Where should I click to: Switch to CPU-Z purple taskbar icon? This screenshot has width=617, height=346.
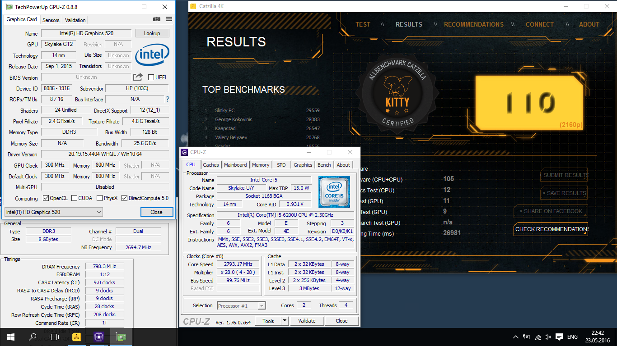[x=99, y=337]
